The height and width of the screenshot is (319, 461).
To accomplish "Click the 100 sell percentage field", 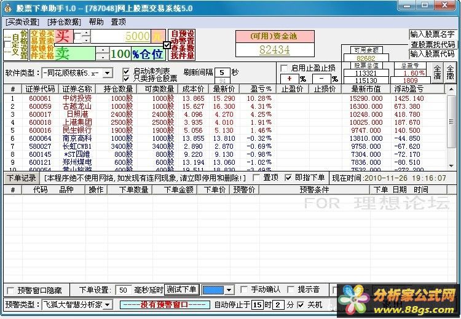I will [120, 54].
